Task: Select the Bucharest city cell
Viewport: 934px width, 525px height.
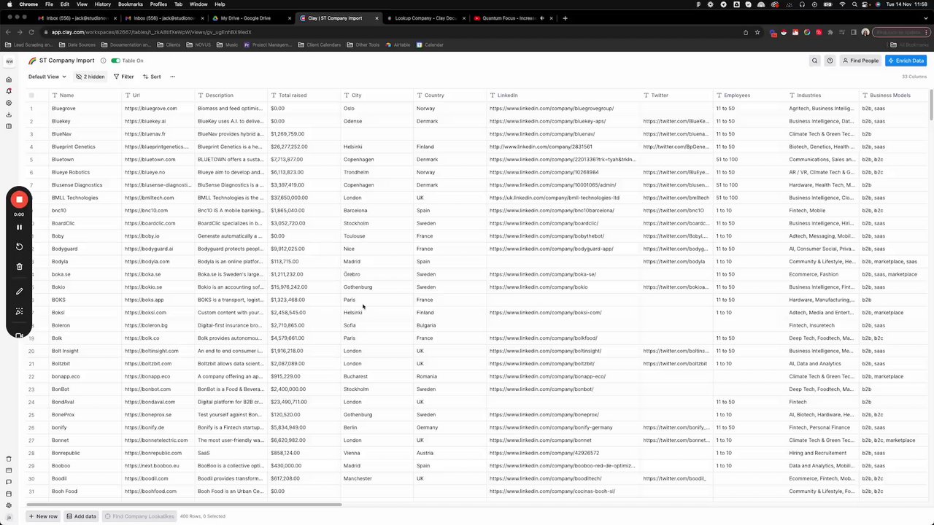Action: click(x=377, y=376)
